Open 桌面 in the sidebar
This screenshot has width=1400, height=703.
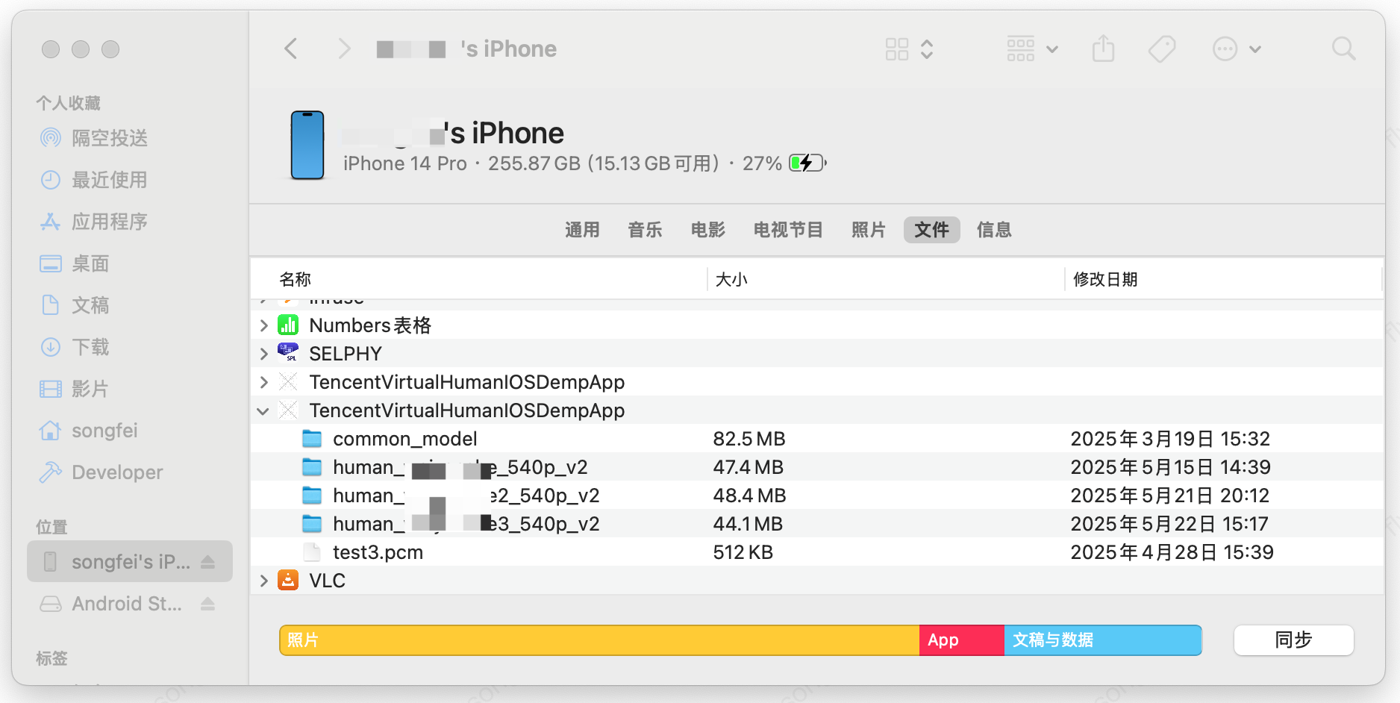(x=75, y=263)
